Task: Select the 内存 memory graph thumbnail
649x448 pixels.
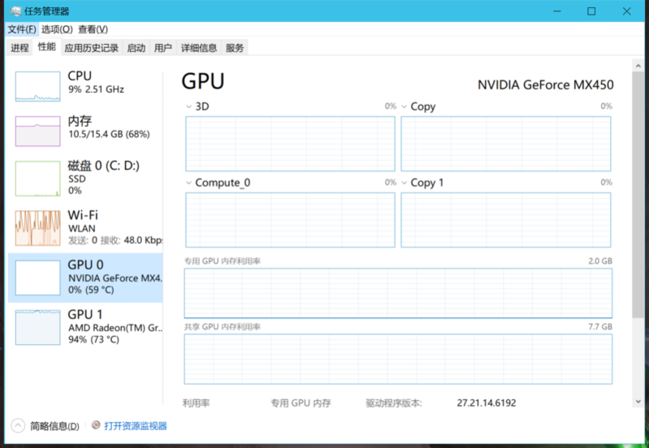Action: tap(37, 131)
